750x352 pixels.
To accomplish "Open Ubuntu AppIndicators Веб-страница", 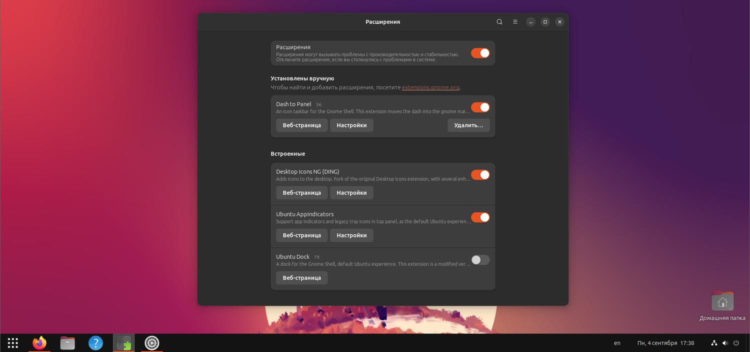I will coord(302,235).
